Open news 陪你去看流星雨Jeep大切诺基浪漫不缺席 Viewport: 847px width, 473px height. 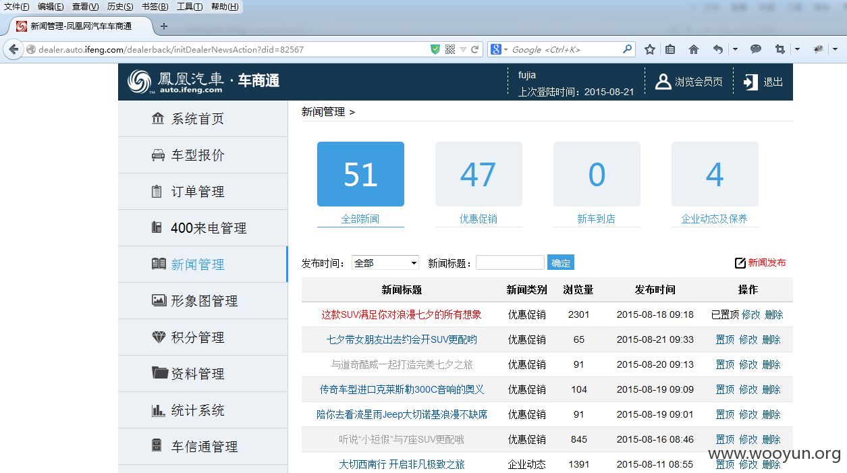(x=402, y=414)
